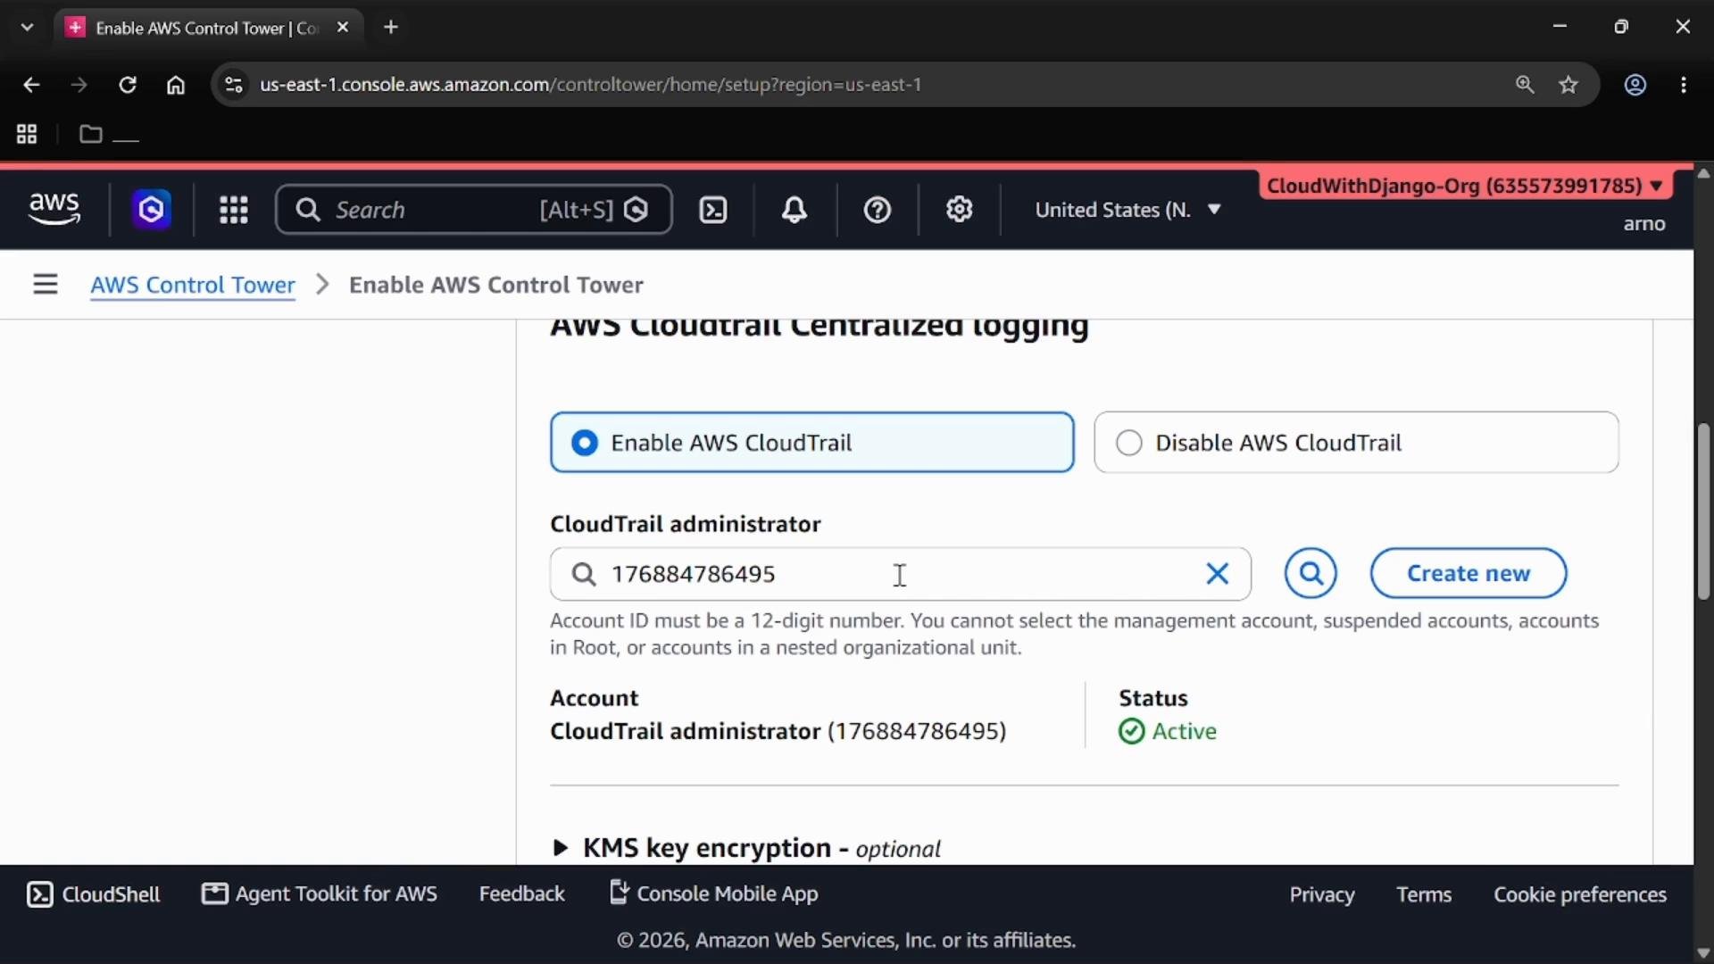Open the bookmarks apps grid icon
The image size is (1714, 964).
click(27, 134)
